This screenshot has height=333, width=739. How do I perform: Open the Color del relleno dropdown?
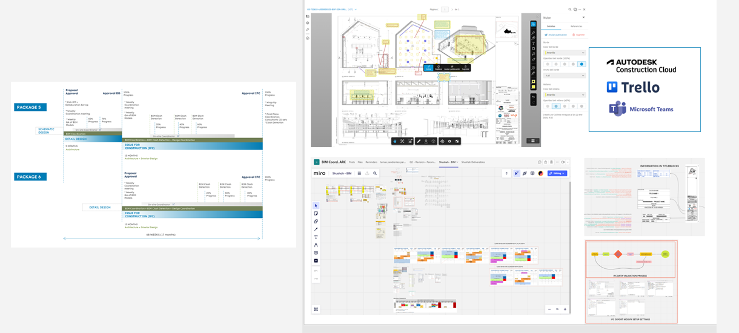pyautogui.click(x=565, y=95)
